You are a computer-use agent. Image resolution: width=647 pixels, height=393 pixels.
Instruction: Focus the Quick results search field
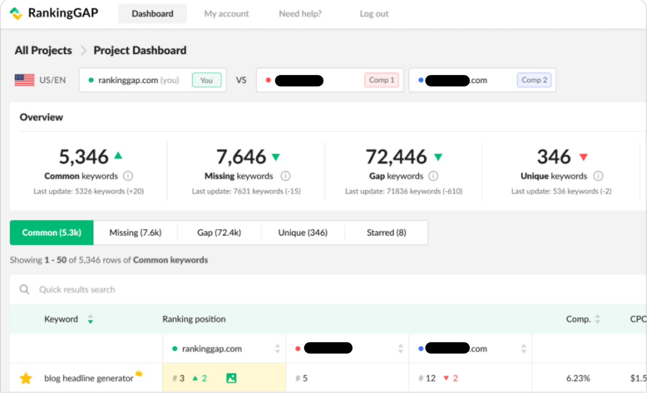(328, 289)
